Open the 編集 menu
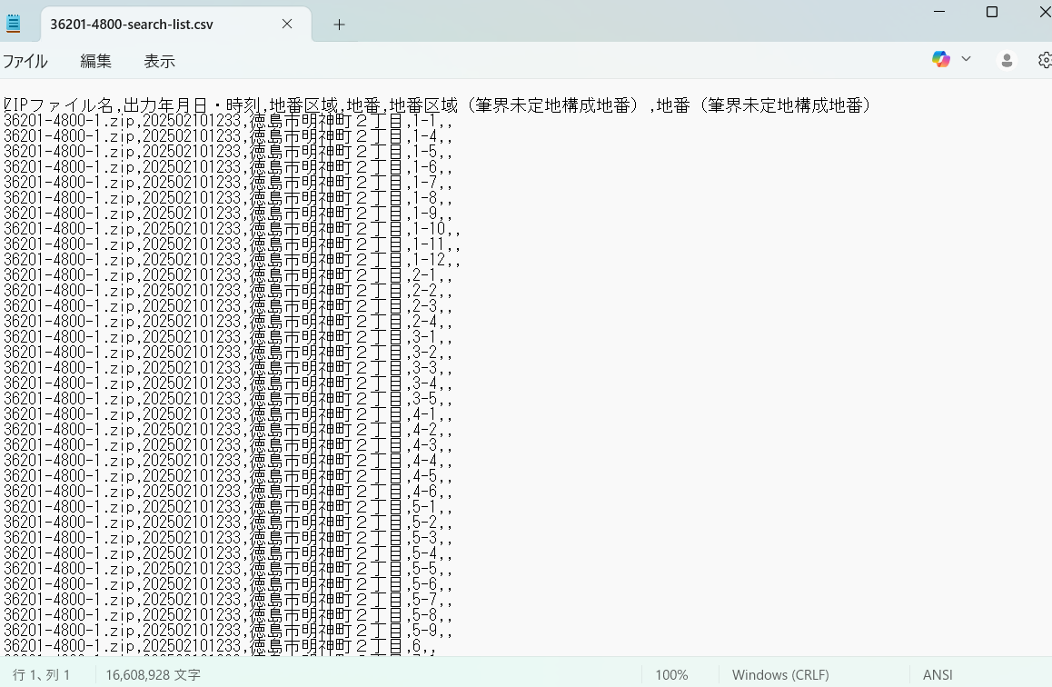Screen dimensions: 1052x687 96,61
